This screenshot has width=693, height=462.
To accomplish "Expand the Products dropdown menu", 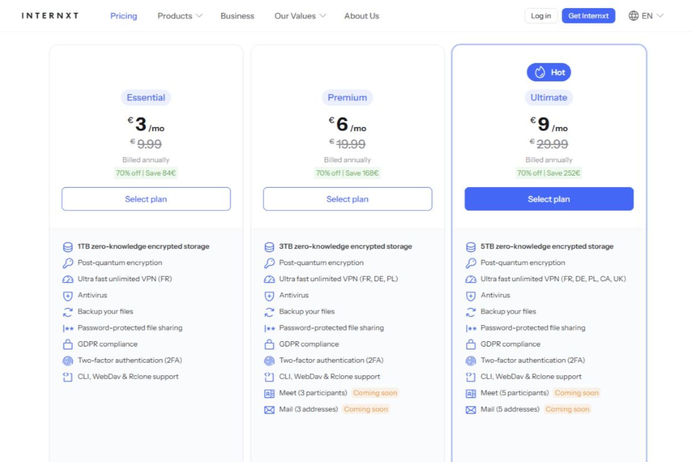I will [x=180, y=16].
